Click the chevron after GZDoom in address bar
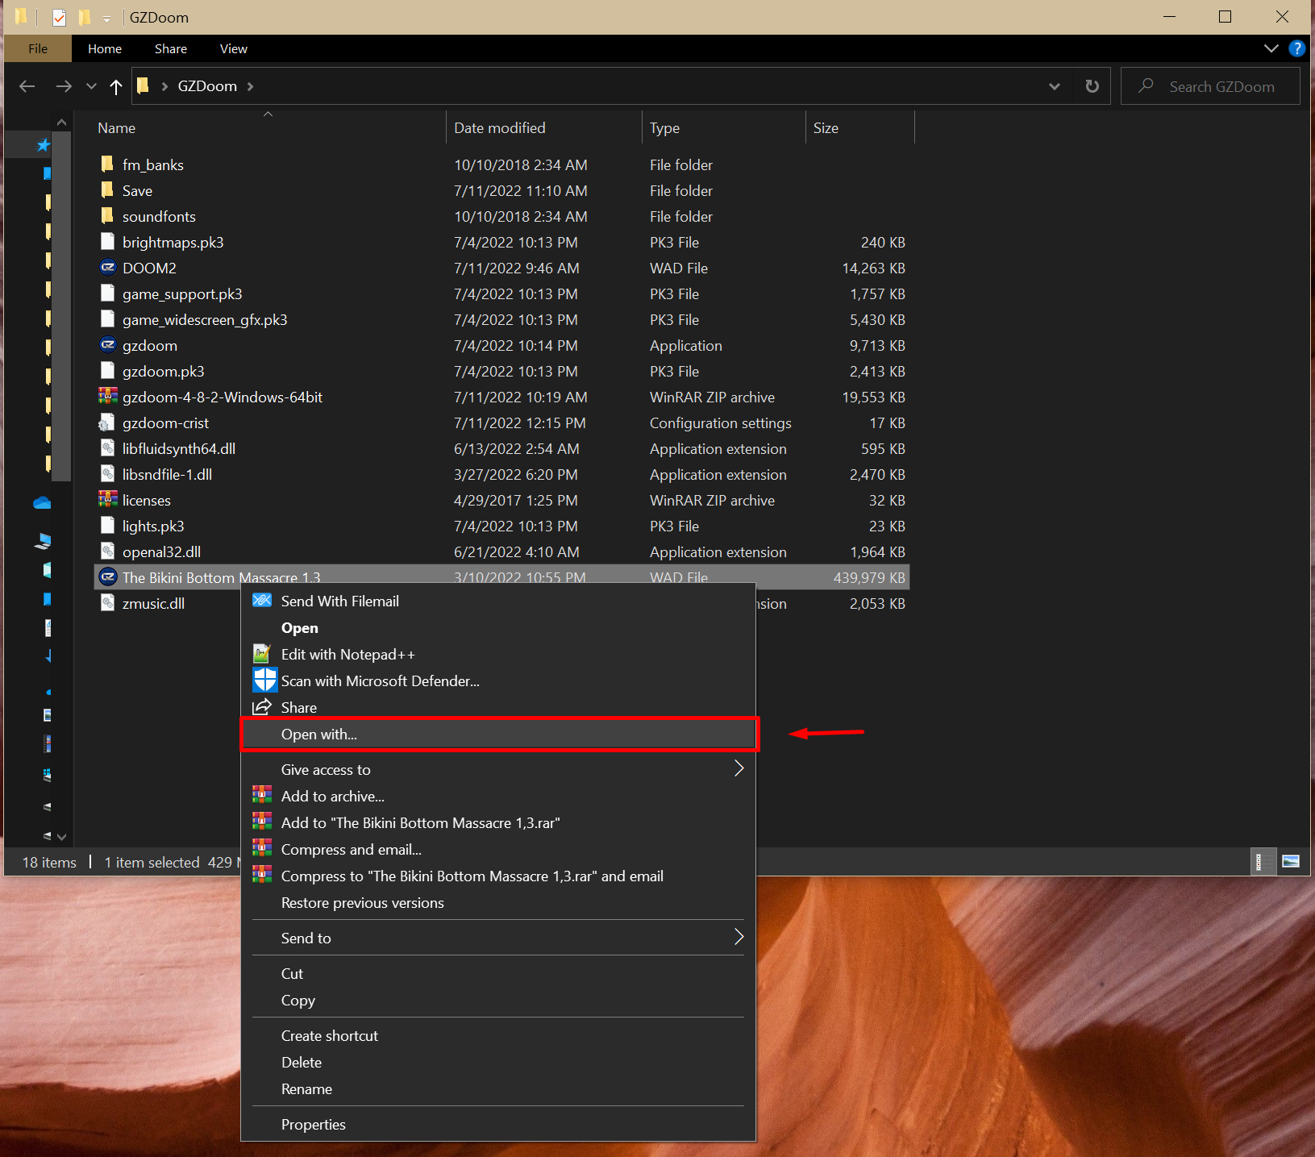 pyautogui.click(x=251, y=86)
